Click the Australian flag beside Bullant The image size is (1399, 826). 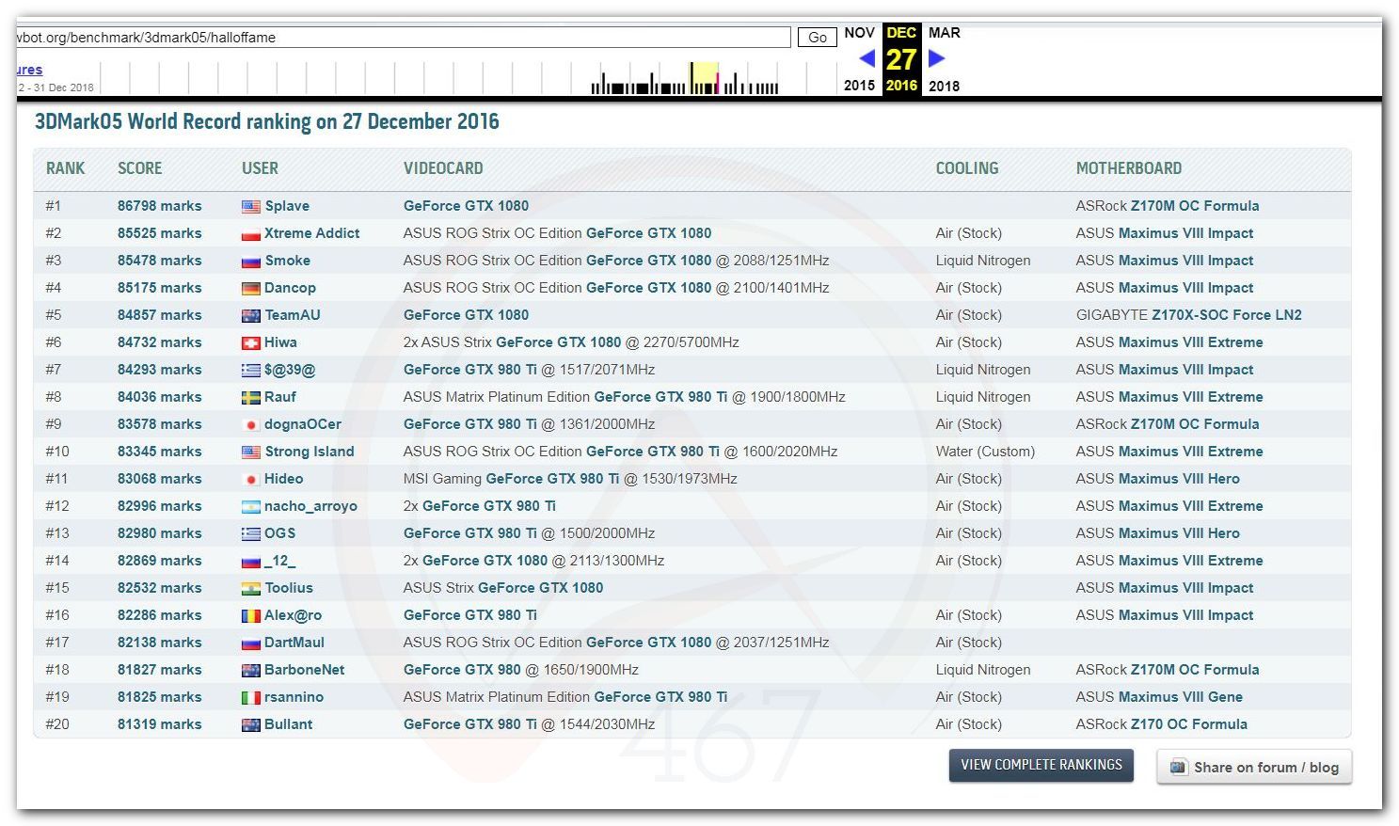pos(251,725)
